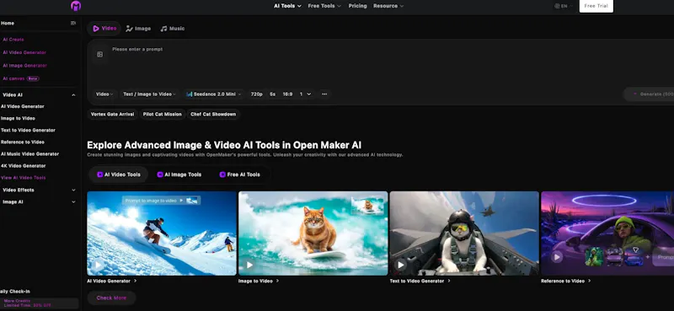Open the surfing cat thumbnail
Screen dimensions: 674x311
313,233
